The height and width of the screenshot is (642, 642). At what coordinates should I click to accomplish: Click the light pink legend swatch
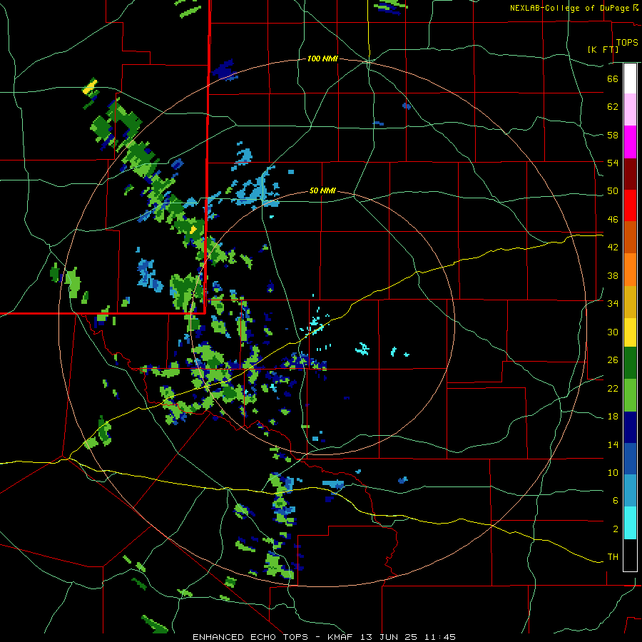coord(630,110)
